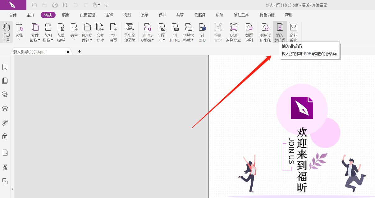Image resolution: width=375 pixels, height=198 pixels.
Task: Click the 合并文件 merge files icon
Action: click(x=100, y=32)
